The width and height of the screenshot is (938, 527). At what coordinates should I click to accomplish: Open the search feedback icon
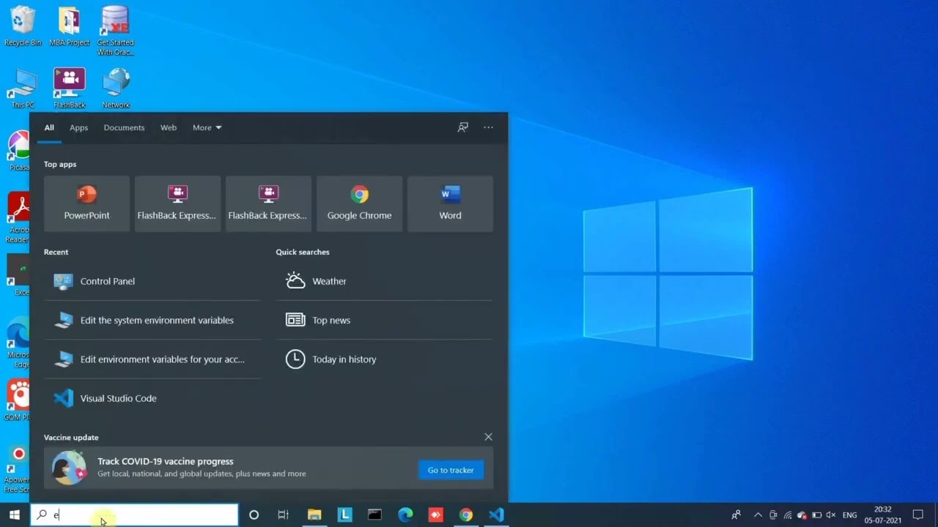click(x=462, y=127)
